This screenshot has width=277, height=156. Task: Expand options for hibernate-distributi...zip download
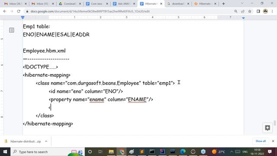click(46, 141)
